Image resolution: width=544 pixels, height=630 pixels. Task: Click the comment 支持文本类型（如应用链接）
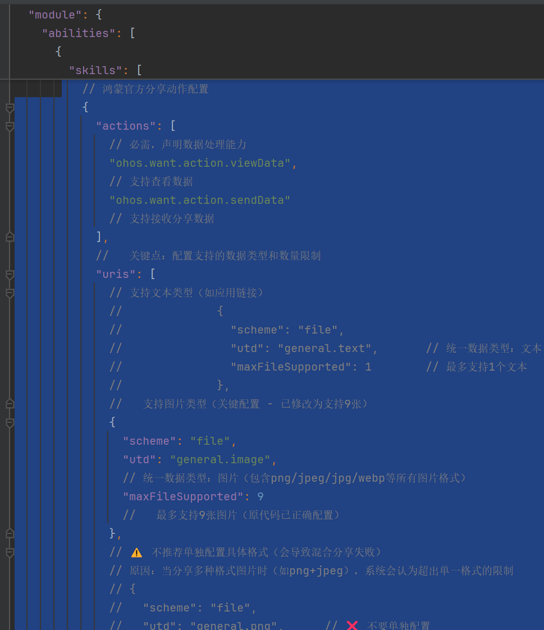(x=187, y=293)
